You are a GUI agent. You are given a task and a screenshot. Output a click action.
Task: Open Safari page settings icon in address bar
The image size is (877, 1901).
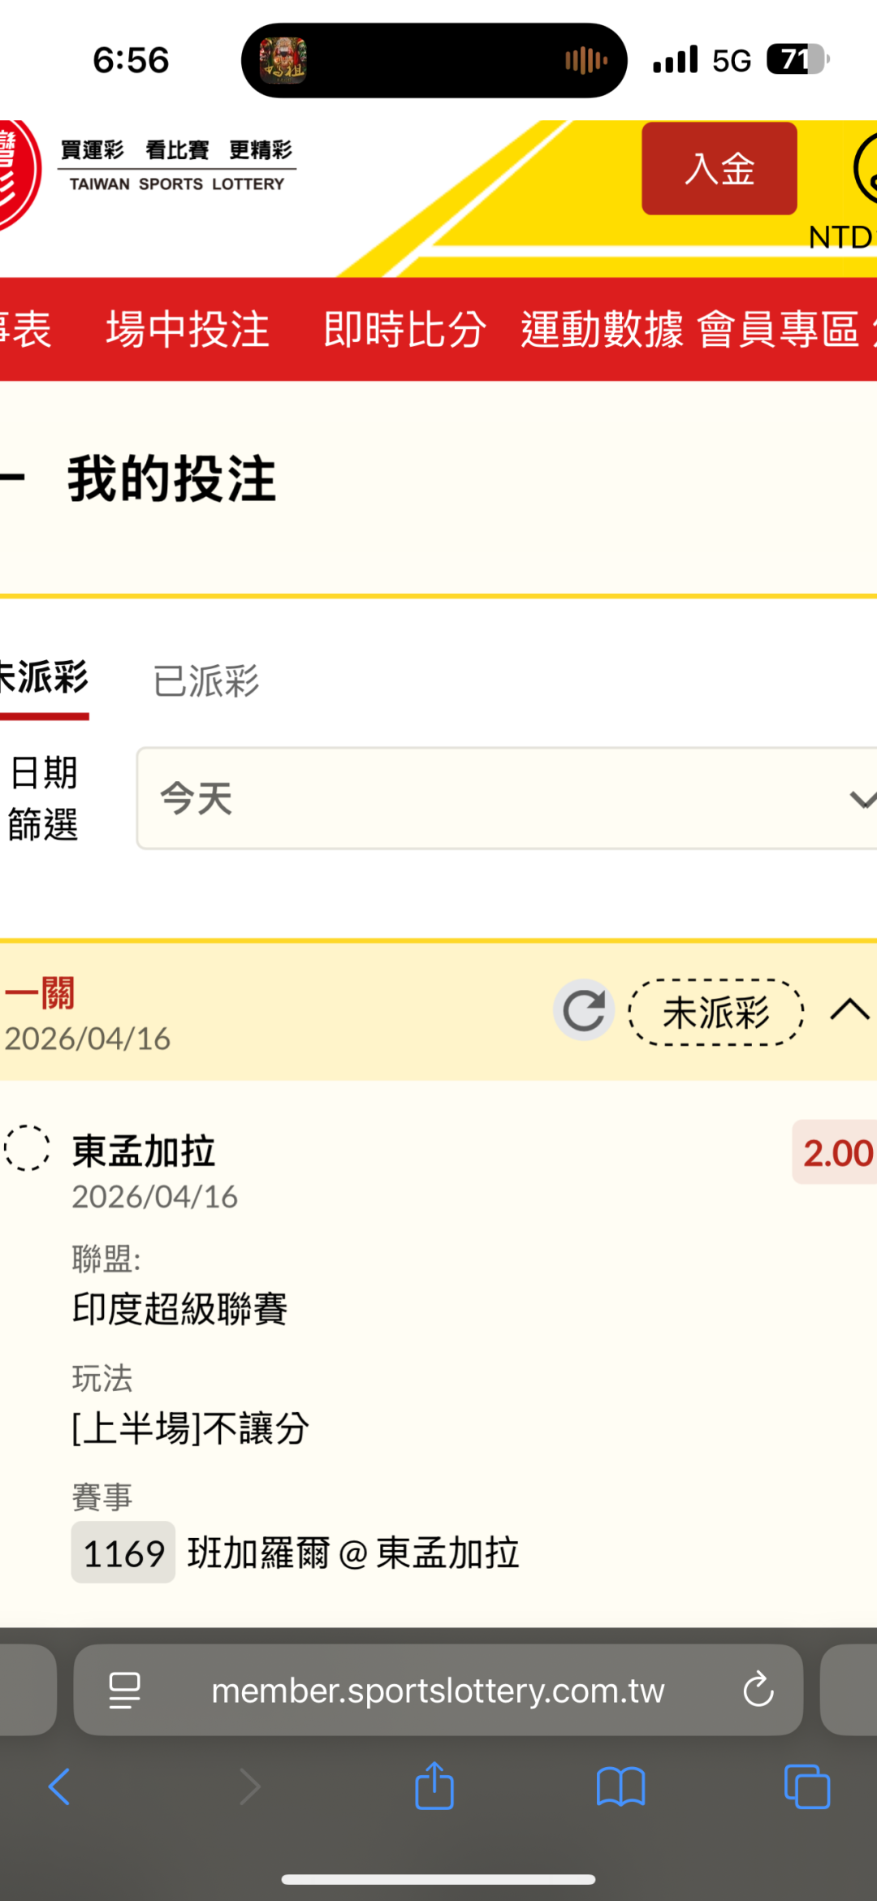(125, 1690)
